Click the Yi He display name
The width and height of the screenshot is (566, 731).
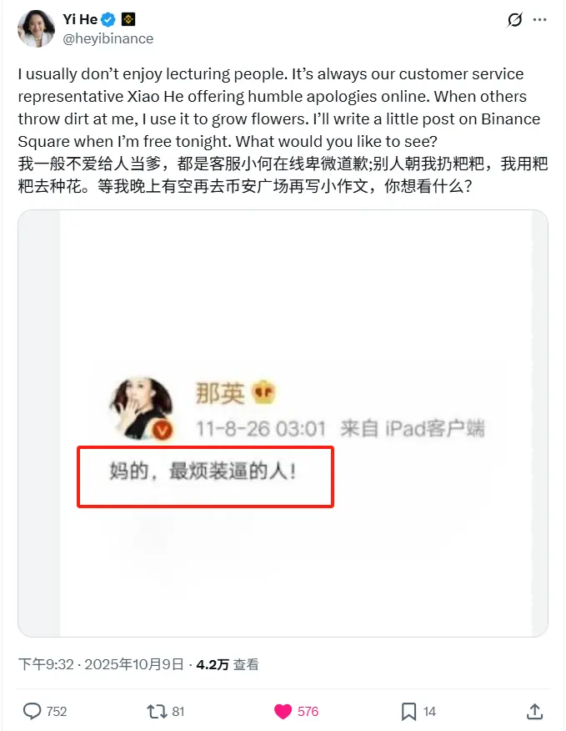[x=80, y=19]
